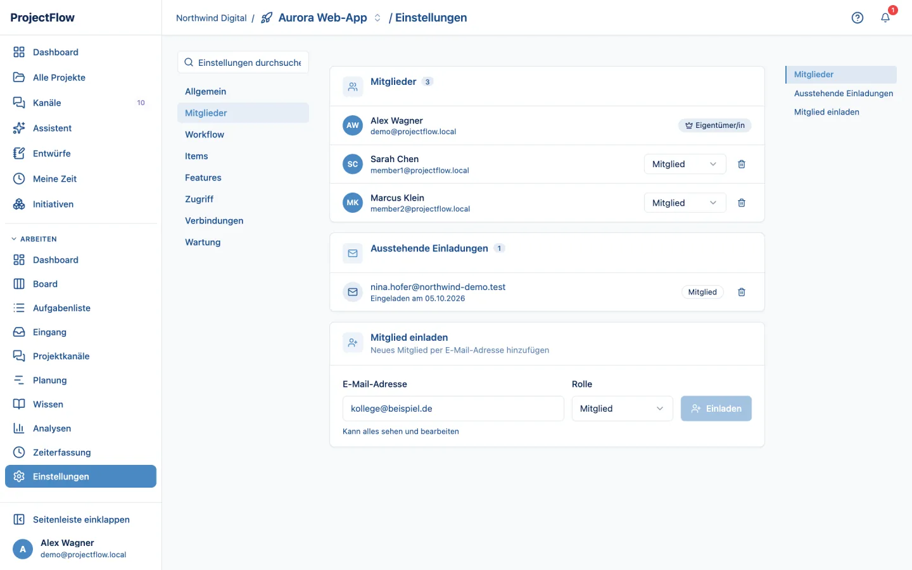The image size is (912, 570).
Task: Click the Einstellungen durchsuchen search field
Action: pyautogui.click(x=243, y=62)
